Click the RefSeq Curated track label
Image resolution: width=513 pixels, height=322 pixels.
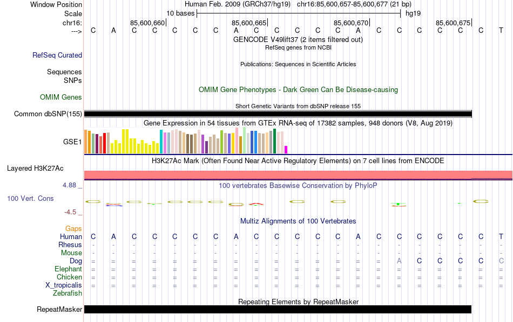point(57,55)
